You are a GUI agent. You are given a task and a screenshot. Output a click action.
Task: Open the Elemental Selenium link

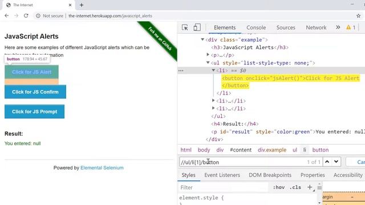(x=102, y=167)
